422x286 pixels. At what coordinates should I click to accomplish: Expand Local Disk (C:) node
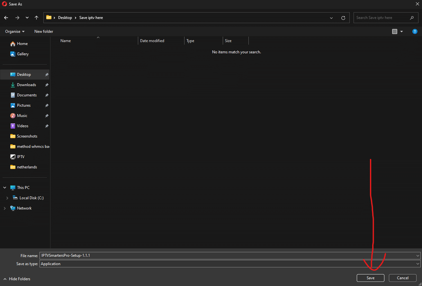coord(7,198)
